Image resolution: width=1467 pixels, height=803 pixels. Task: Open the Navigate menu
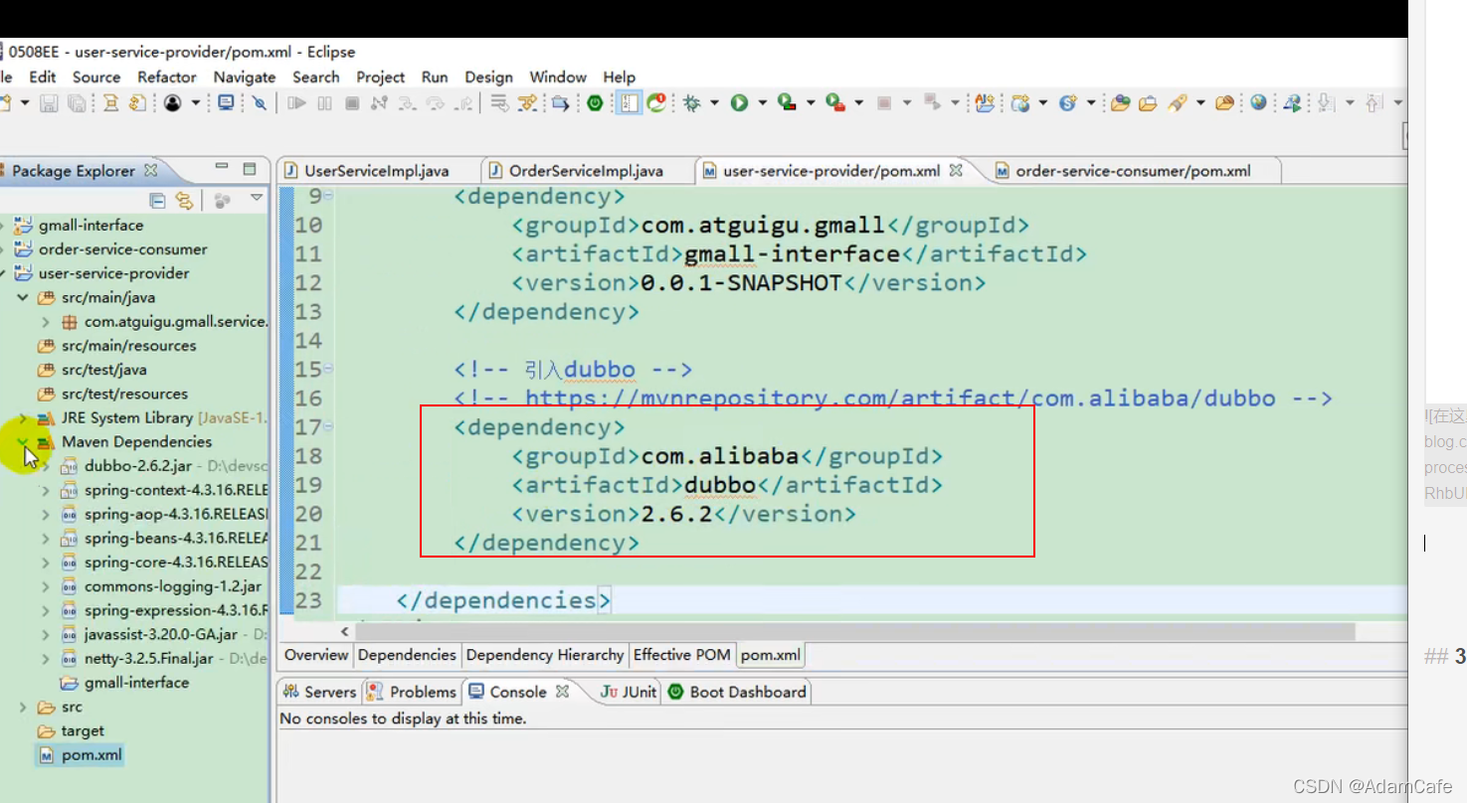[245, 77]
